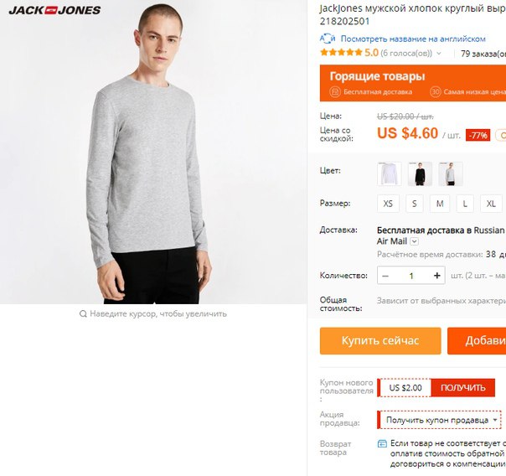
Task: Increase quantity with the plus button
Action: click(437, 276)
